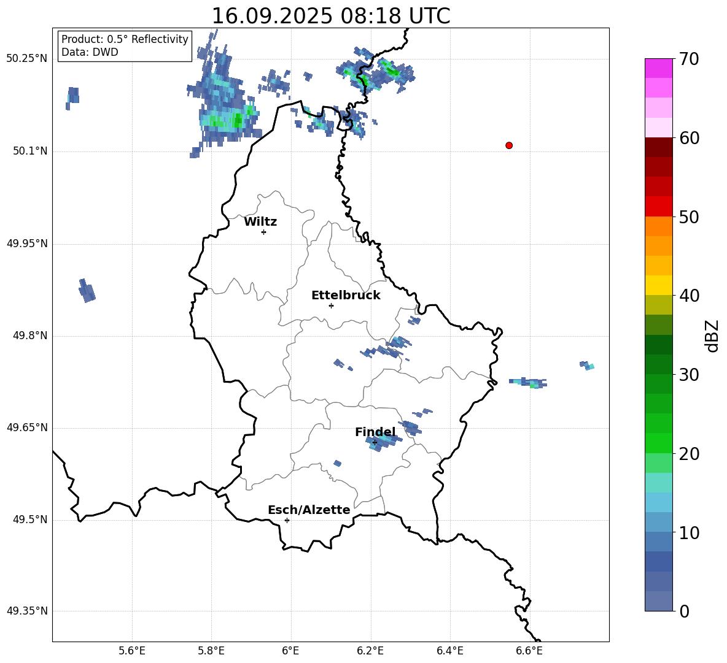Click the Ettelbruck station cross marker

tap(331, 305)
